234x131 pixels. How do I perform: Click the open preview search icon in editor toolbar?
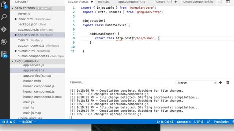(220, 2)
